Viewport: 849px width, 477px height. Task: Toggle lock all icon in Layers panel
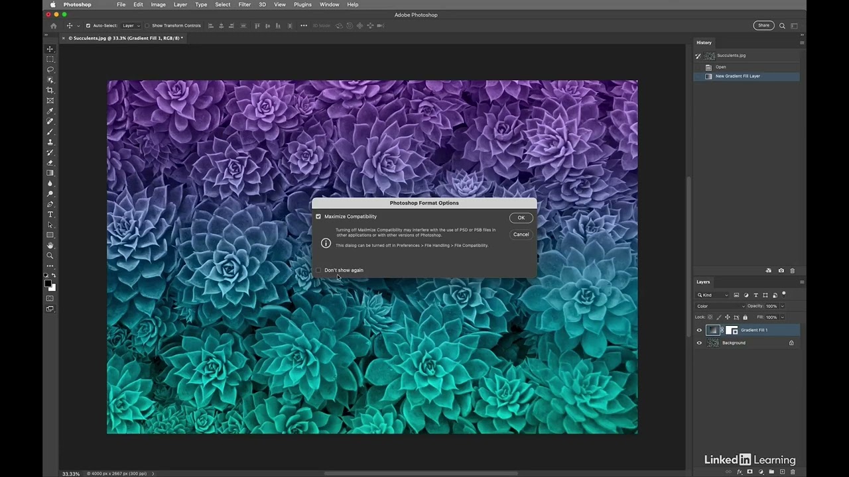746,317
